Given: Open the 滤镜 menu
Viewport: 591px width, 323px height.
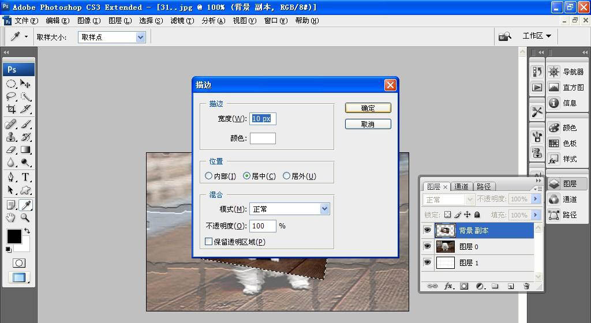Looking at the screenshot, I should tap(182, 21).
